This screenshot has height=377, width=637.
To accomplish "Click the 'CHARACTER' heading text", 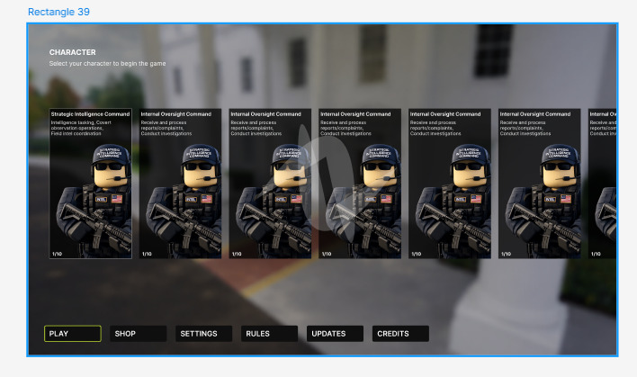I will click(73, 52).
